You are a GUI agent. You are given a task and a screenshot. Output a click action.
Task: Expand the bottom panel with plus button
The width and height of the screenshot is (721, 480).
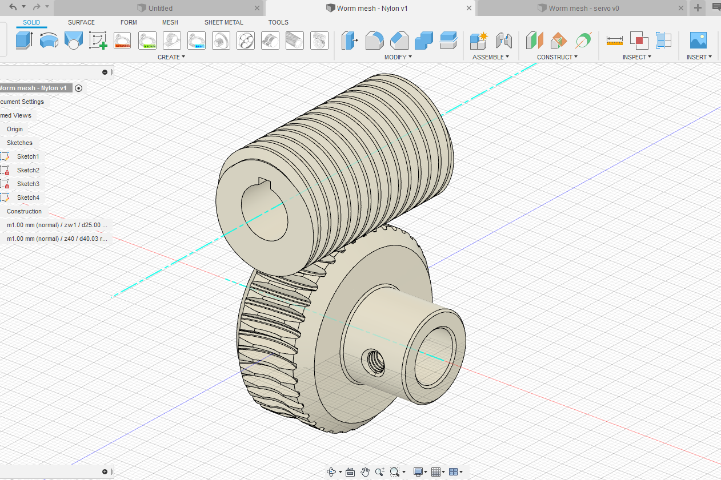(x=105, y=471)
